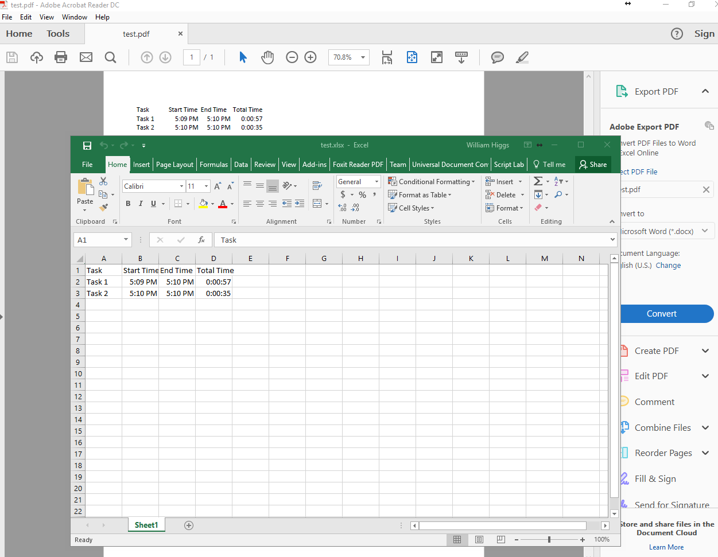Send the file via Acrobat's envelope icon

tap(86, 57)
